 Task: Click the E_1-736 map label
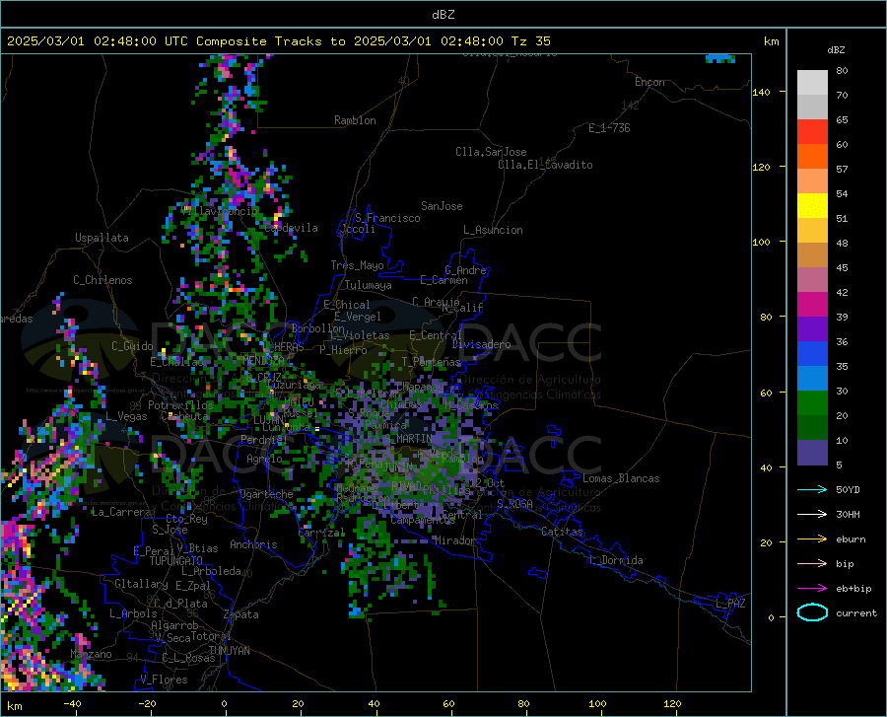(609, 128)
